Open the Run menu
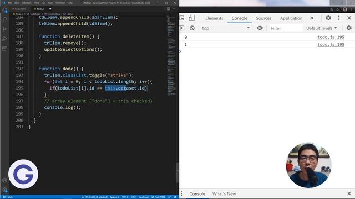Screen dimensions: 355x199 pos(50,3)
